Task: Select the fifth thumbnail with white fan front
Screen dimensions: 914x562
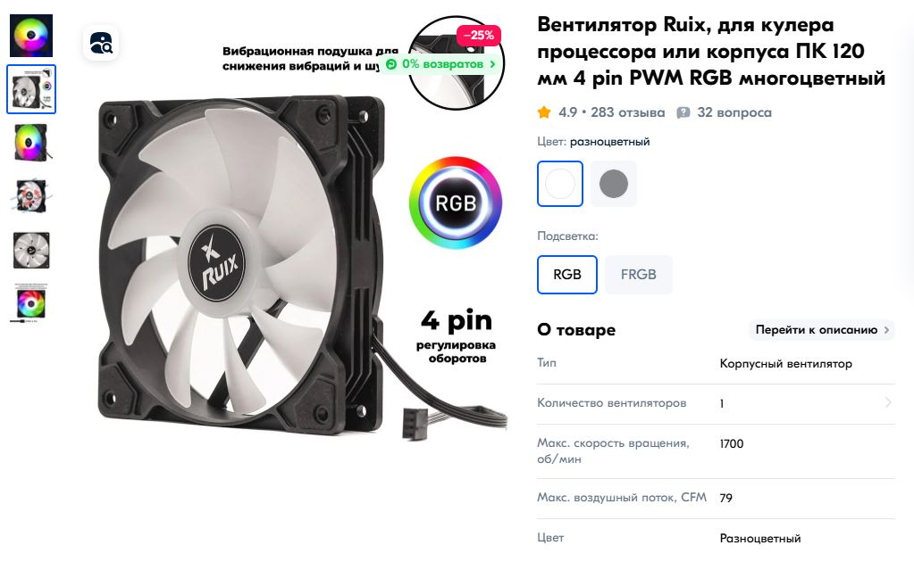Action: coord(31,250)
